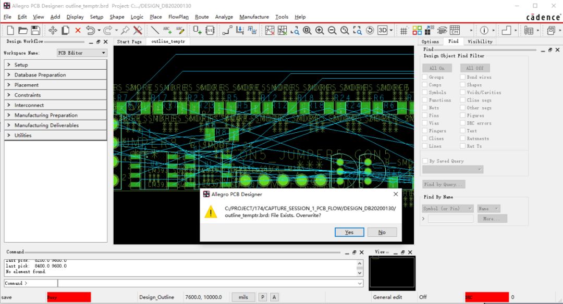Viewport: 563px width, 304px height.
Task: Open the File menu
Action: pyautogui.click(x=7, y=17)
